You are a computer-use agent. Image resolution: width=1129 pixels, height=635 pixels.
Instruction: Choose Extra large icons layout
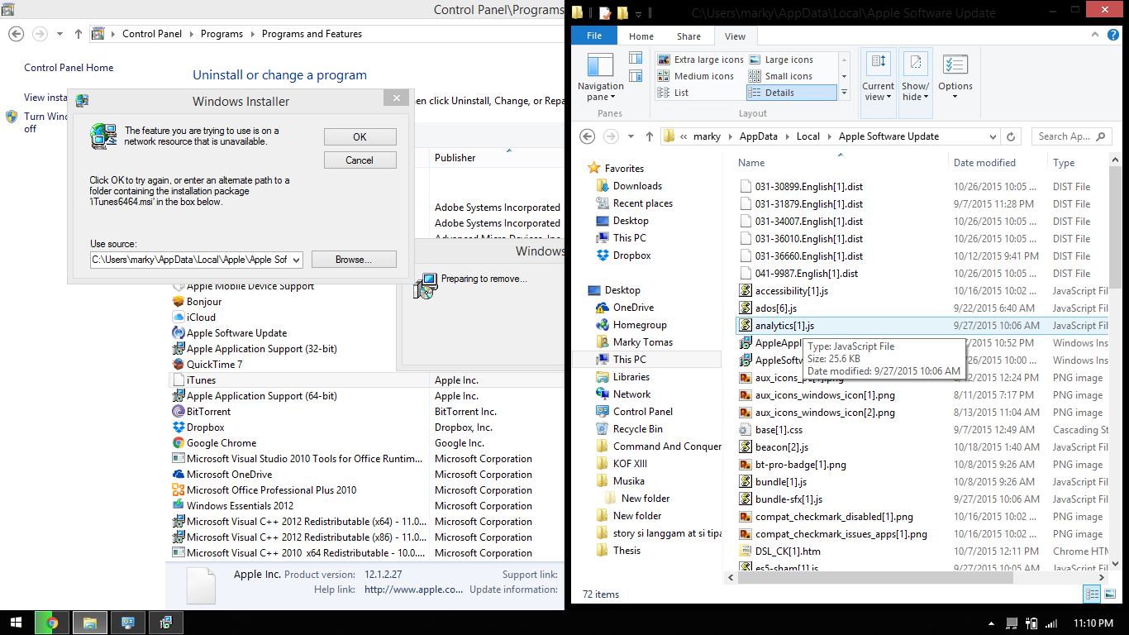click(700, 60)
